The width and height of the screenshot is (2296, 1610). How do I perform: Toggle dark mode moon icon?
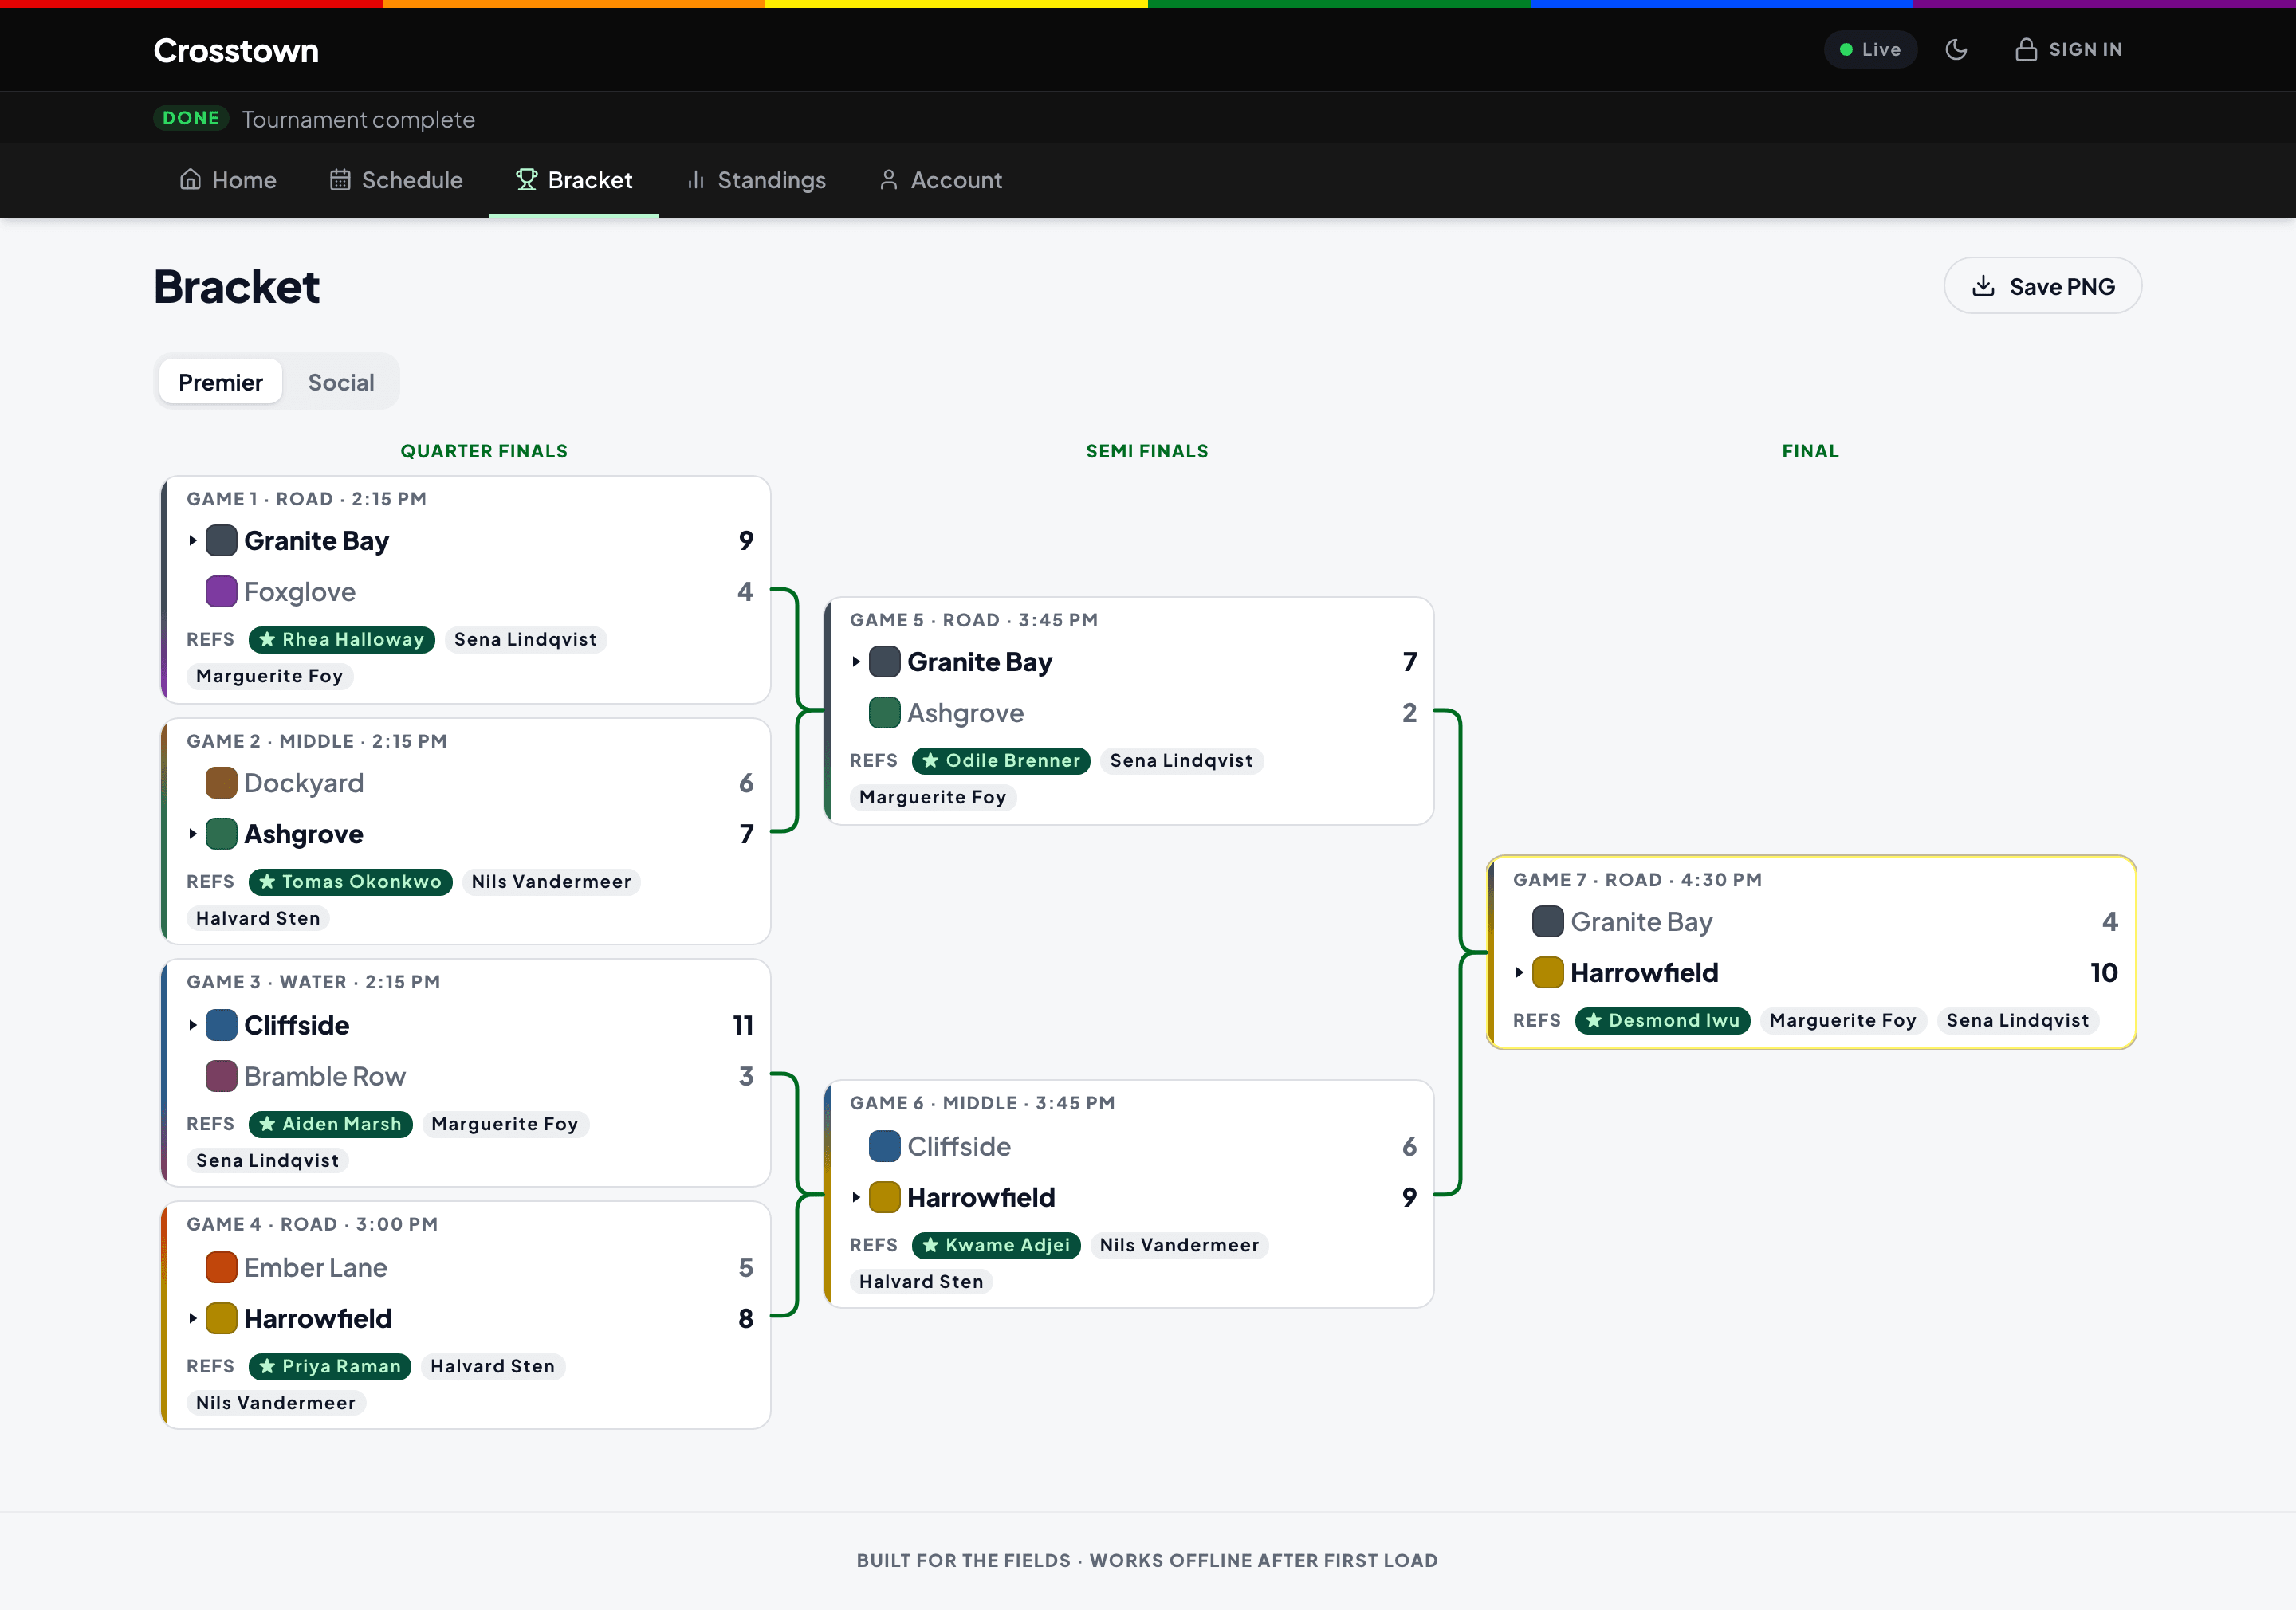coord(1956,49)
